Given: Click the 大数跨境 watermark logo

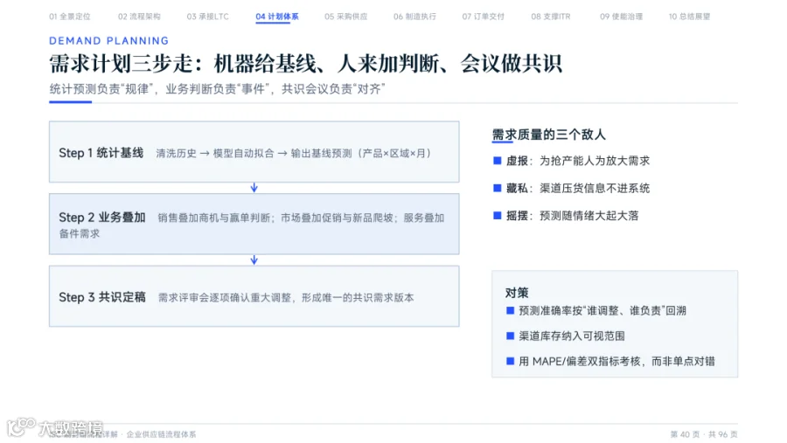Looking at the screenshot, I should pos(55,427).
